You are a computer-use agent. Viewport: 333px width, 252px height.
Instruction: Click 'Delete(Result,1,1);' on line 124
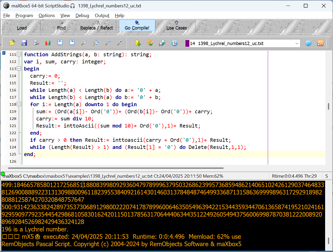click(217, 147)
